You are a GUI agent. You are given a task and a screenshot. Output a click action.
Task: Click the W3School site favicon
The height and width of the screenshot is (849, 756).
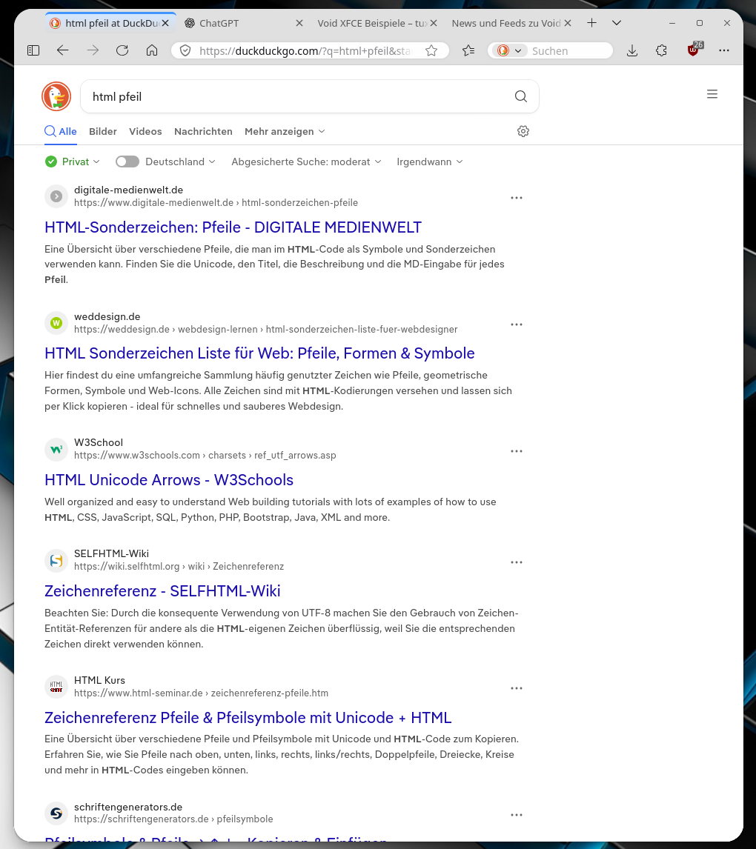click(56, 450)
